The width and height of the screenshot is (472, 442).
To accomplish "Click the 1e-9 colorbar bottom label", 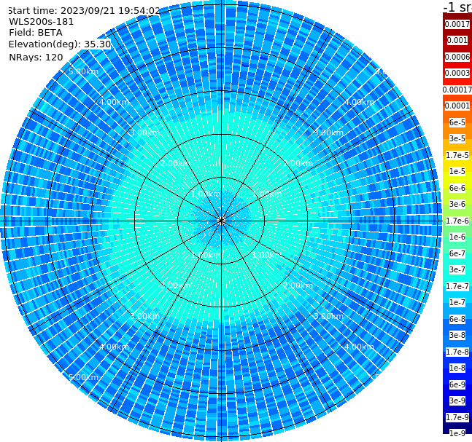I will [x=457, y=433].
